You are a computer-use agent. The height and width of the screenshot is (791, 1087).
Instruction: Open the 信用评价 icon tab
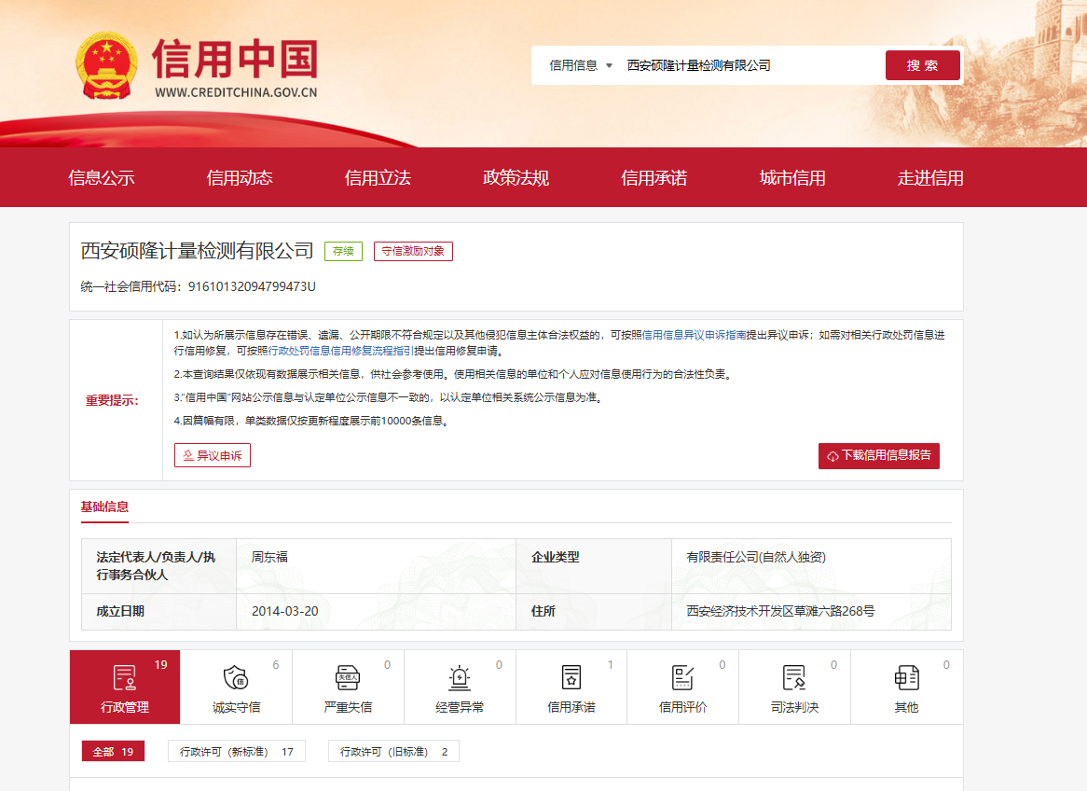682,678
